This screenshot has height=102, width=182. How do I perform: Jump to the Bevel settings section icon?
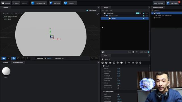(x=102, y=63)
